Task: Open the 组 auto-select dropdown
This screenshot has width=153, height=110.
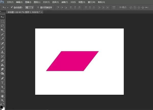Action: (x=29, y=7)
